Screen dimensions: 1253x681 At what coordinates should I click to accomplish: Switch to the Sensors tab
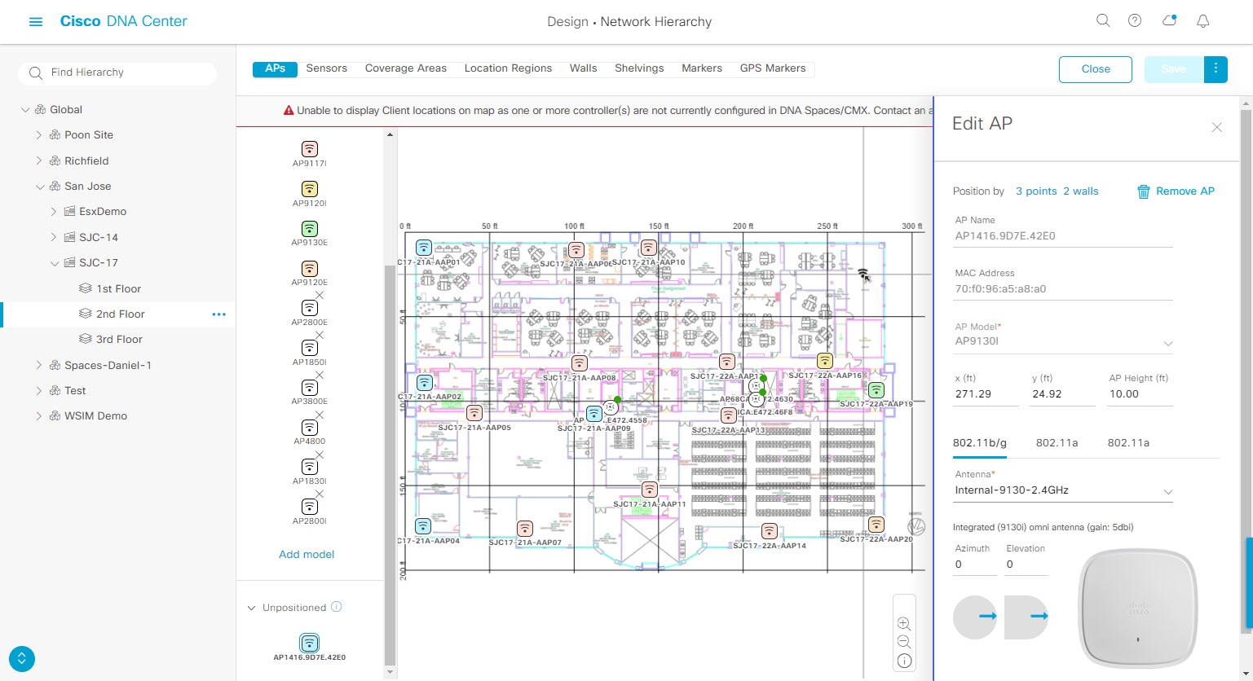tap(327, 68)
